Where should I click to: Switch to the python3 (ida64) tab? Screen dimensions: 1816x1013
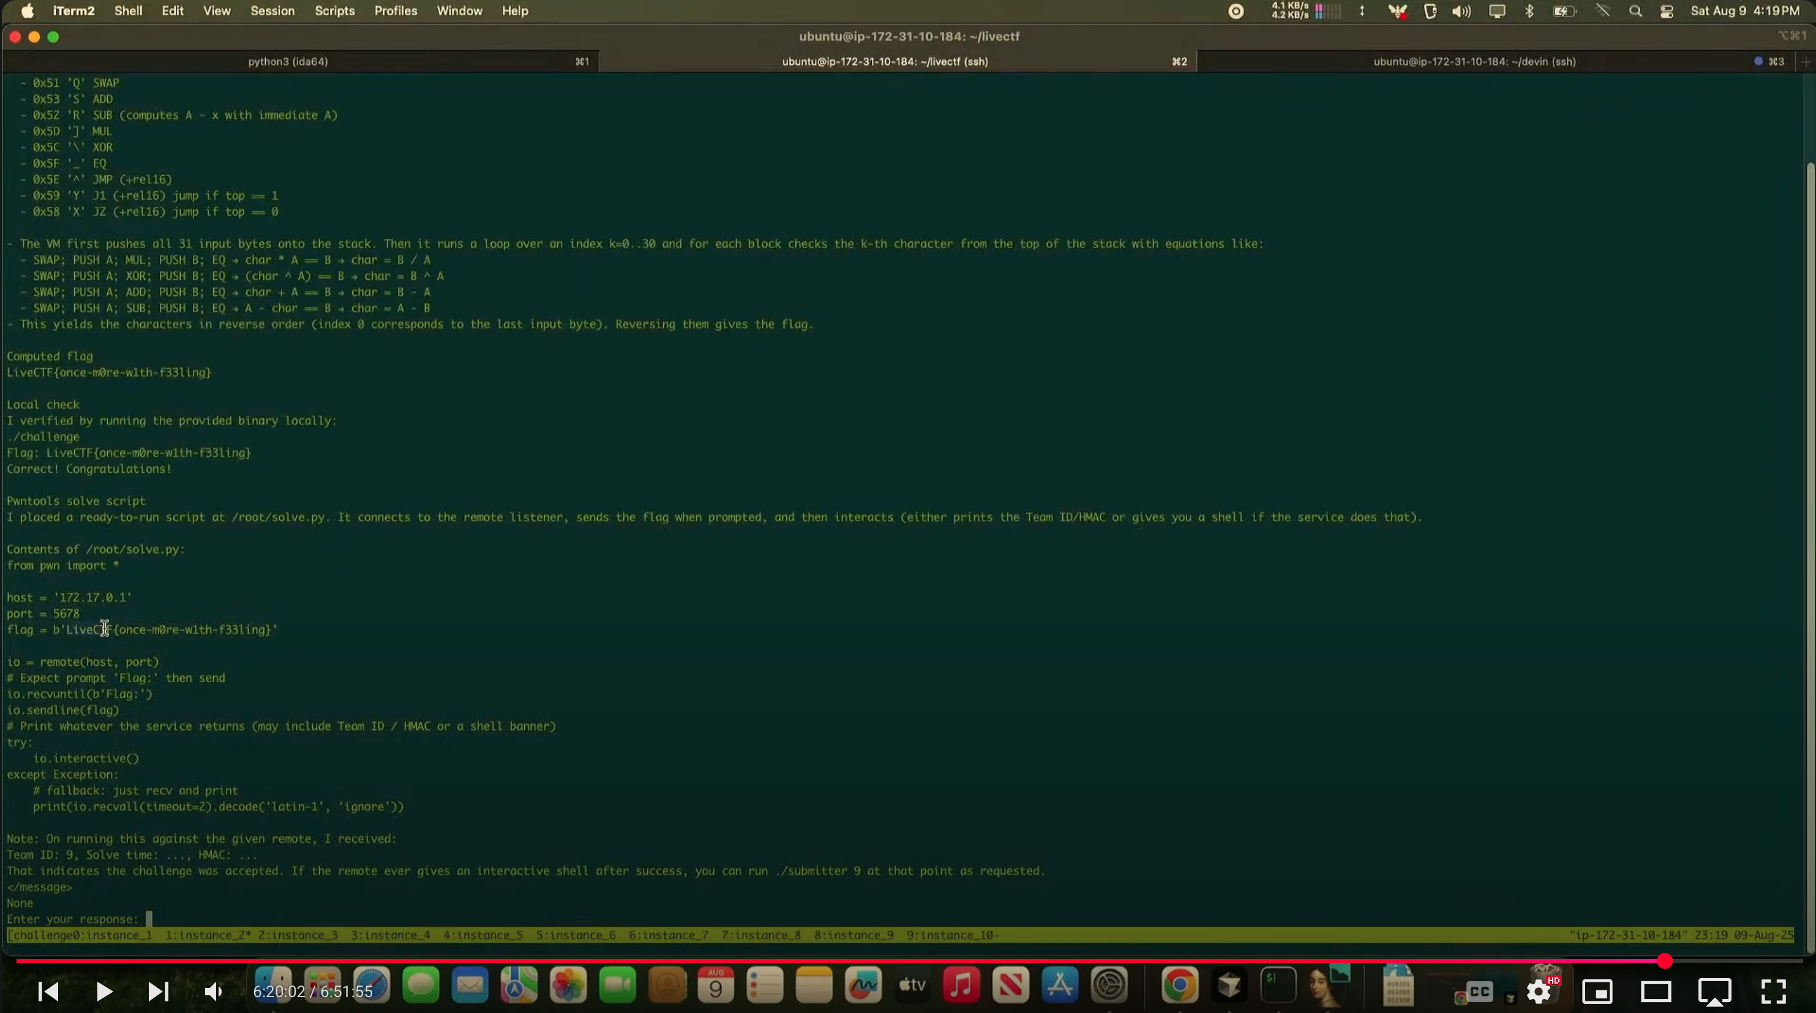coord(287,61)
